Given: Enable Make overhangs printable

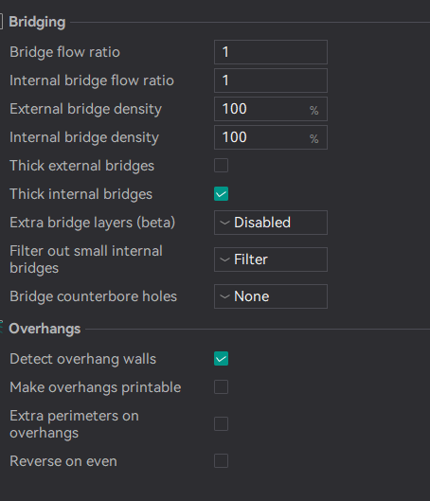Looking at the screenshot, I should (221, 387).
